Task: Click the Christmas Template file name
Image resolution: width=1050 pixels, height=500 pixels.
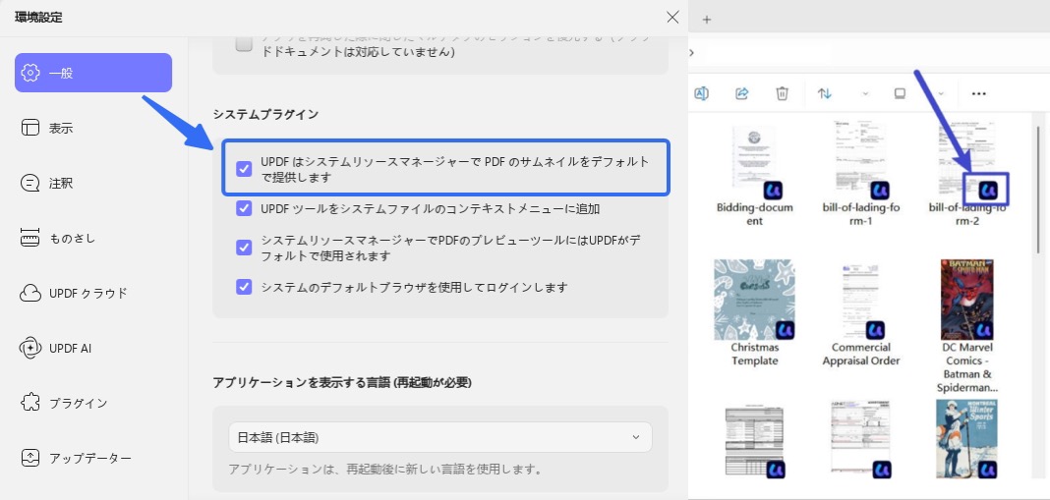Action: pos(755,354)
